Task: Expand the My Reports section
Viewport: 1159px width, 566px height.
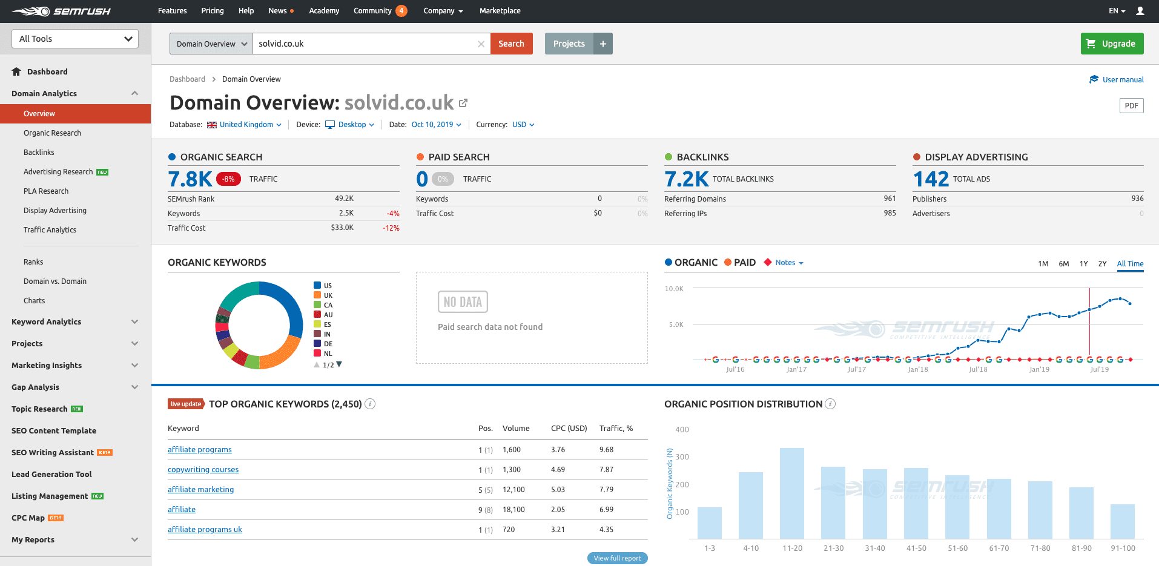Action: tap(135, 539)
